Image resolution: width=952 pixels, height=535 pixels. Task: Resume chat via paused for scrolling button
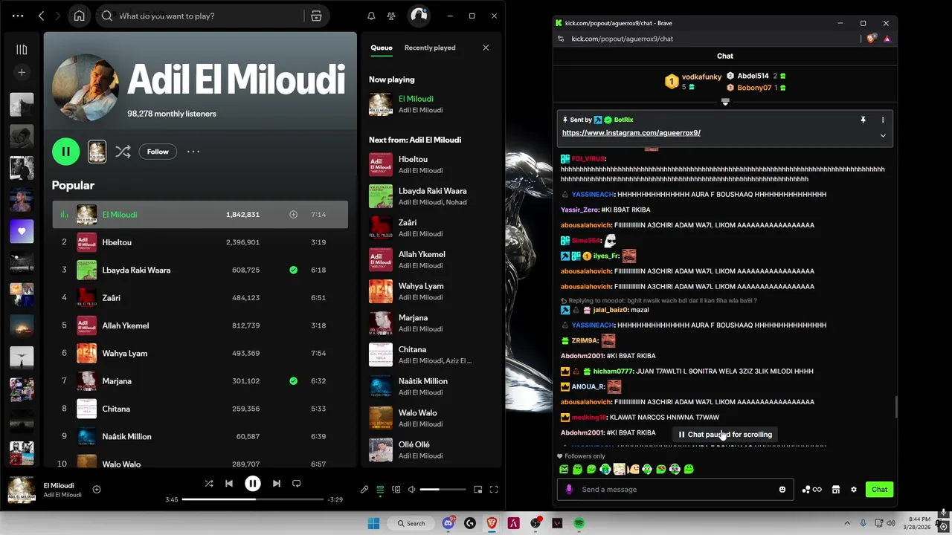click(x=725, y=435)
